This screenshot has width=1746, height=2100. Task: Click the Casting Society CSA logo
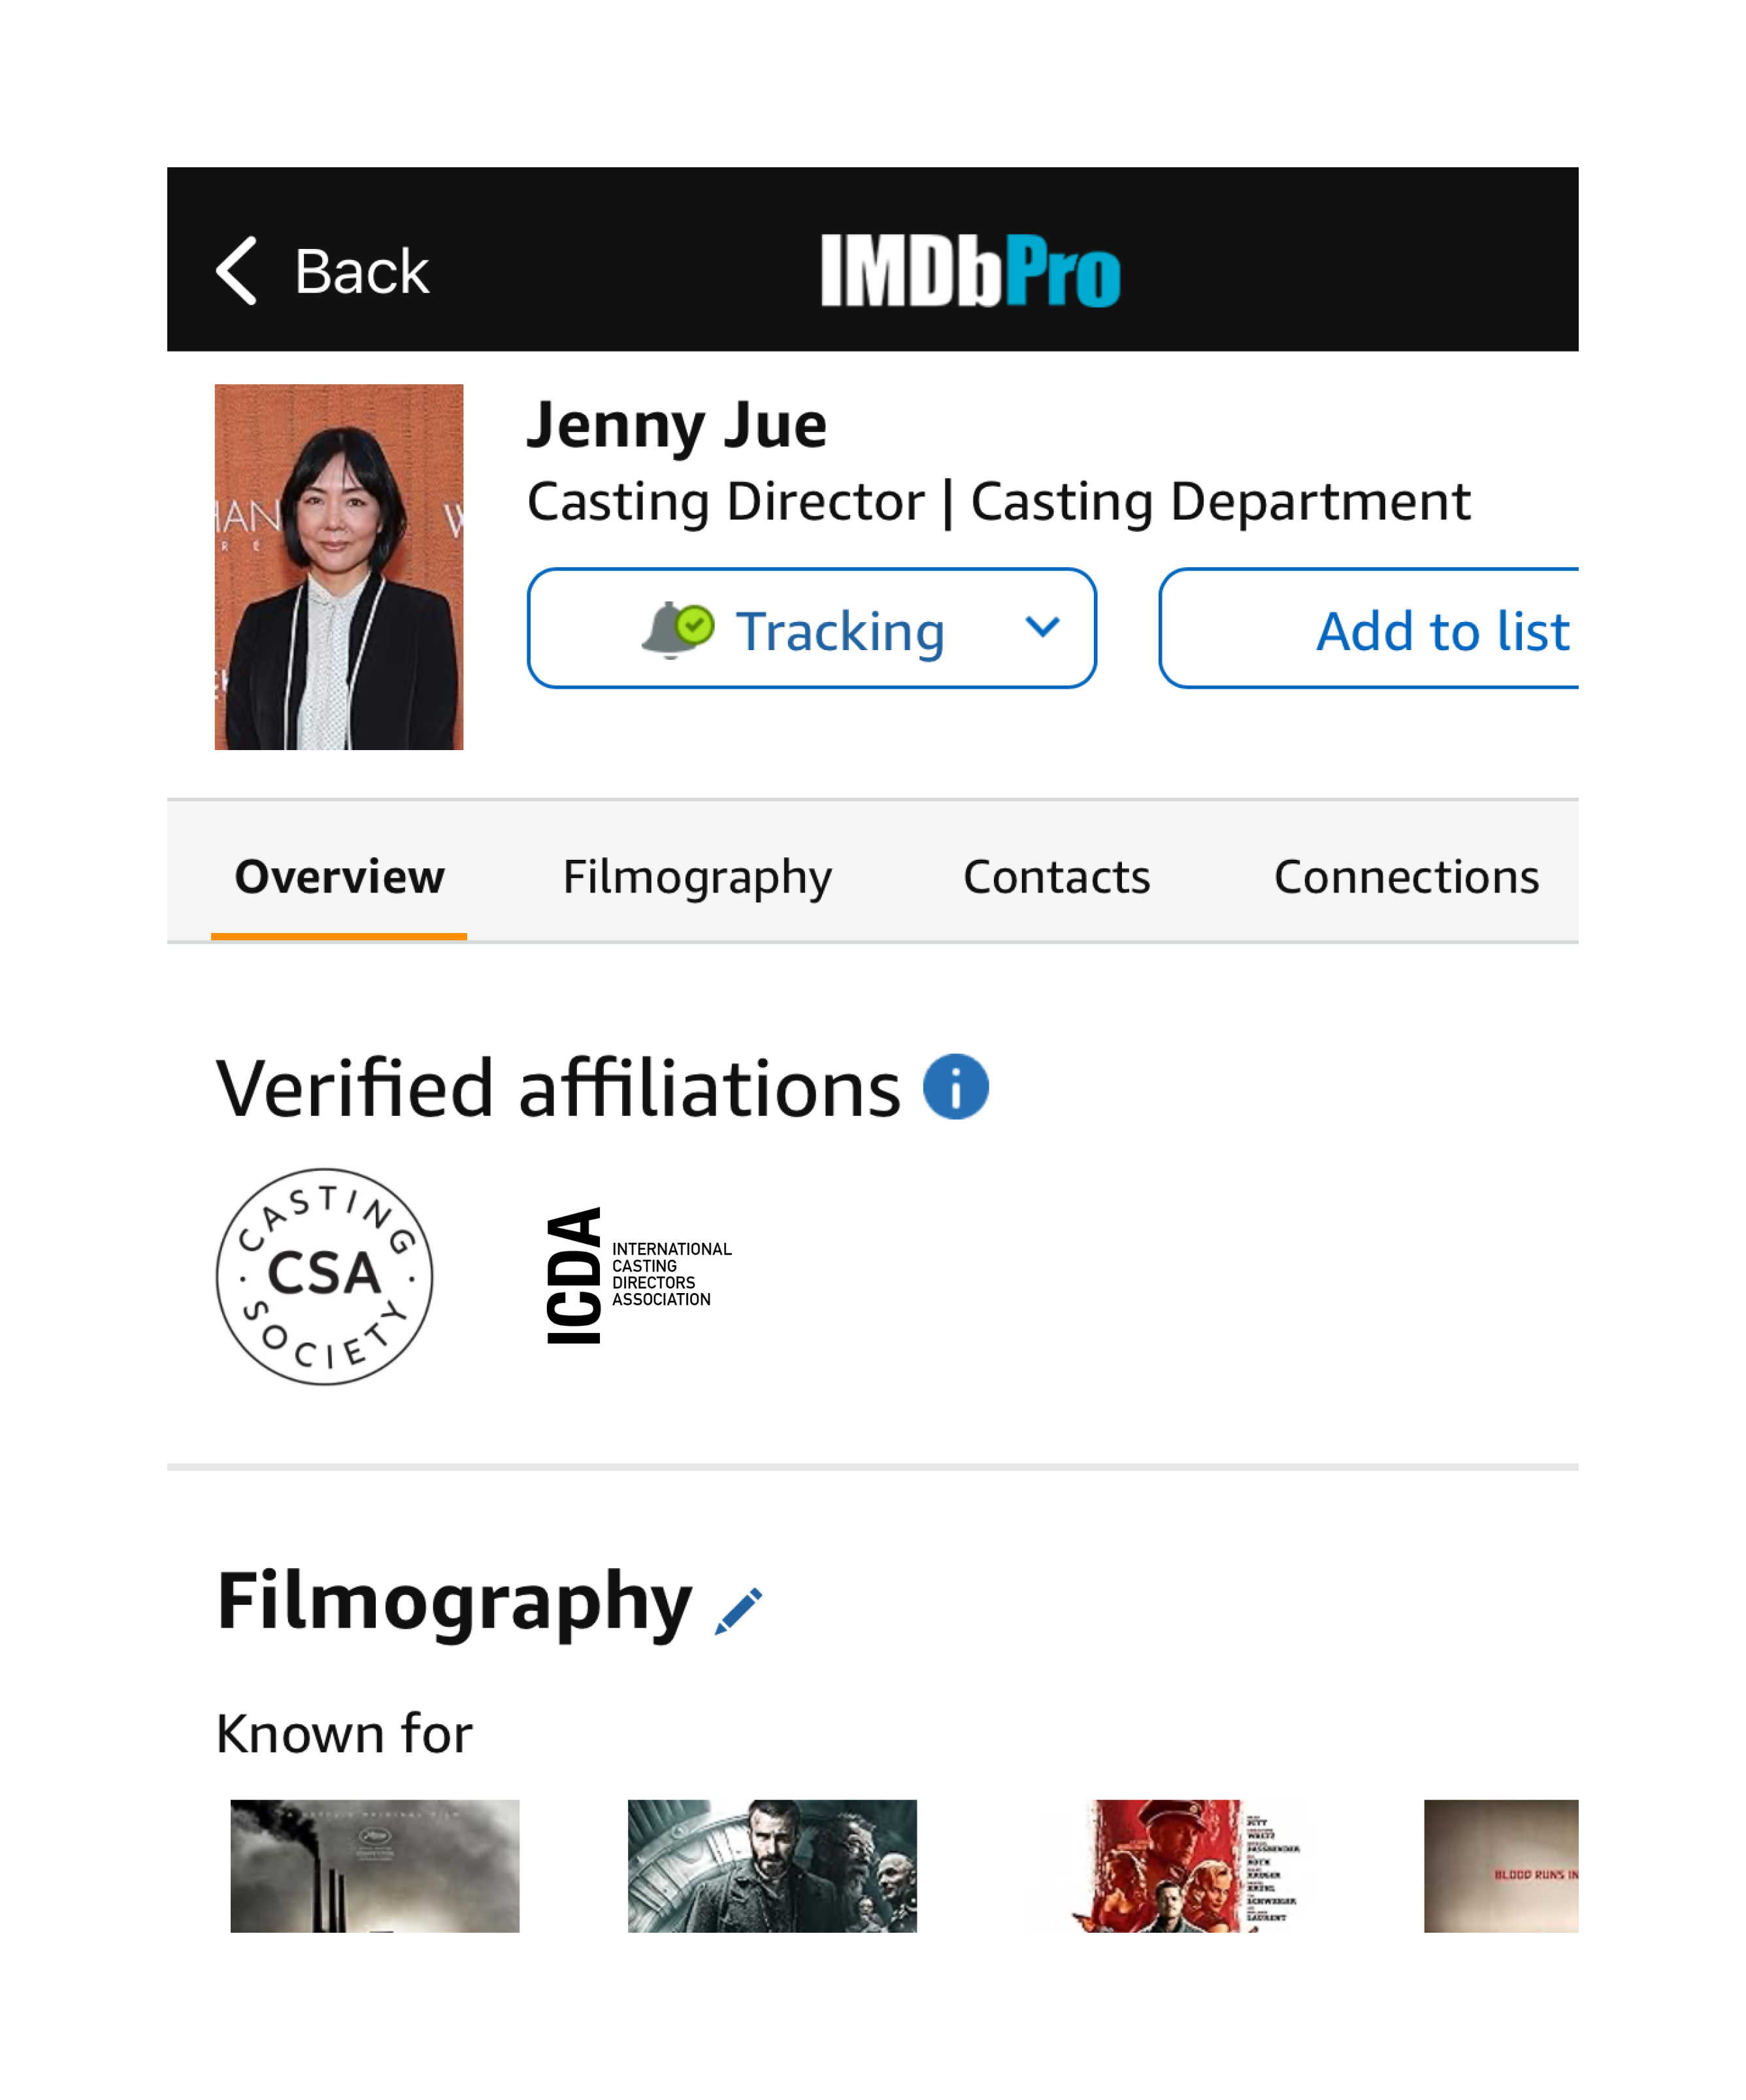pyautogui.click(x=324, y=1276)
